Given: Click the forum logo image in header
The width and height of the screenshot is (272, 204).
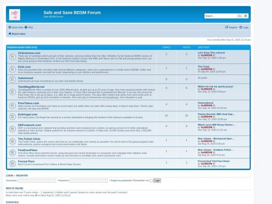Looking at the screenshot, I should coord(15,15).
